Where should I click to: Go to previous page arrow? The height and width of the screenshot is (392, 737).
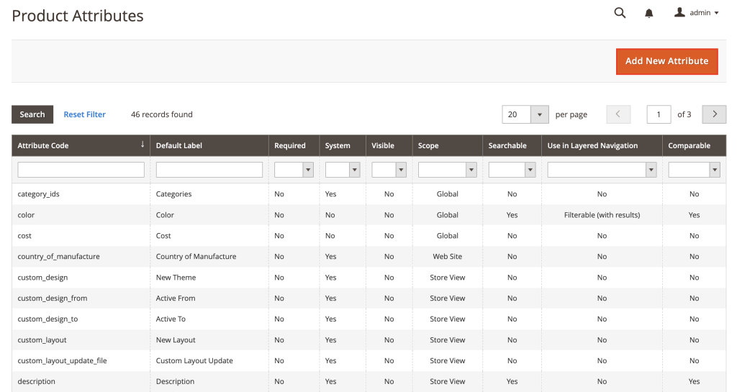[618, 114]
